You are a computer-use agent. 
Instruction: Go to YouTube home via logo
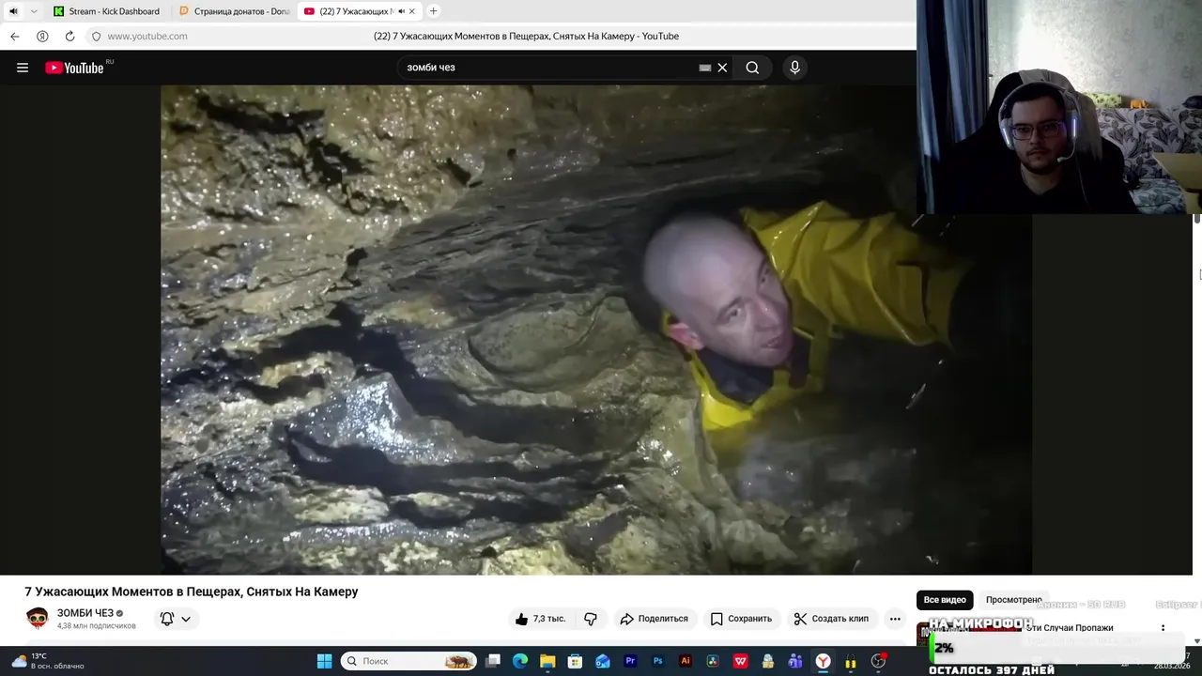pyautogui.click(x=75, y=68)
